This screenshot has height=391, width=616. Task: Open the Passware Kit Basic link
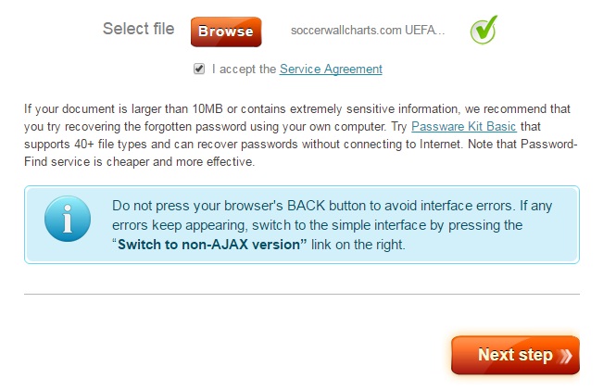(x=463, y=127)
